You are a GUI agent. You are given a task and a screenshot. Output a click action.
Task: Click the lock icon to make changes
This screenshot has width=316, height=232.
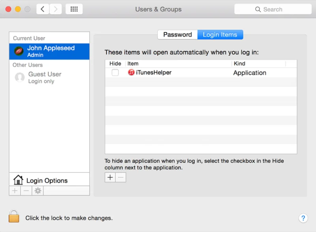pyautogui.click(x=14, y=216)
